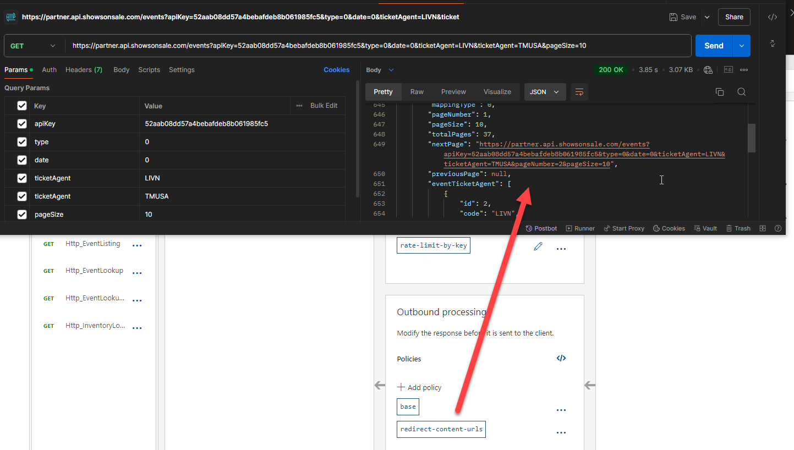Click Bulk Edit in Query Params
Viewport: 794px width, 450px height.
[x=324, y=106]
